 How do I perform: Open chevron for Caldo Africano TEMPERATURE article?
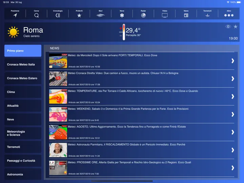(x=232, y=97)
